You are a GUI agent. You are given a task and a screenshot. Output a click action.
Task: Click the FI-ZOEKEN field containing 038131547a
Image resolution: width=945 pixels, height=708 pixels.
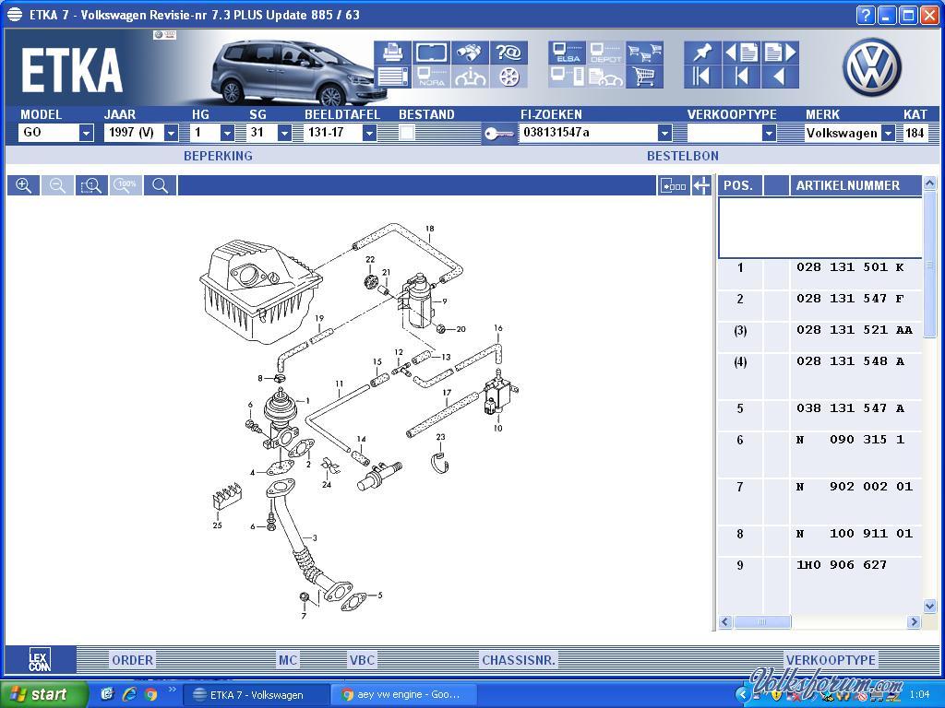tap(589, 133)
